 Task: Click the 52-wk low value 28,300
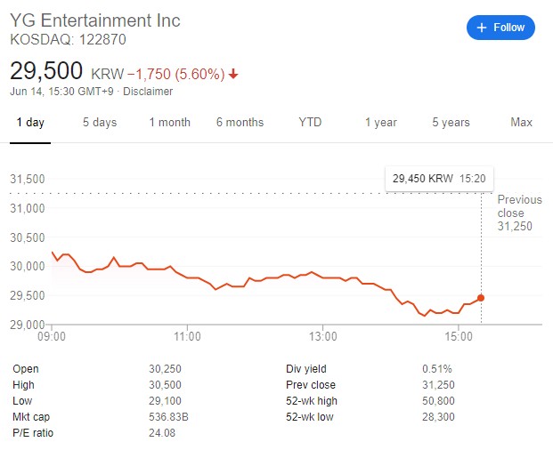438,417
